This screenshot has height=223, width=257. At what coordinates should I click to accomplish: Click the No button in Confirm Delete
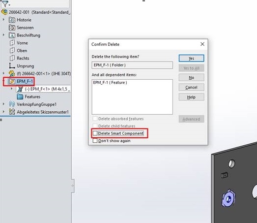[191, 77]
